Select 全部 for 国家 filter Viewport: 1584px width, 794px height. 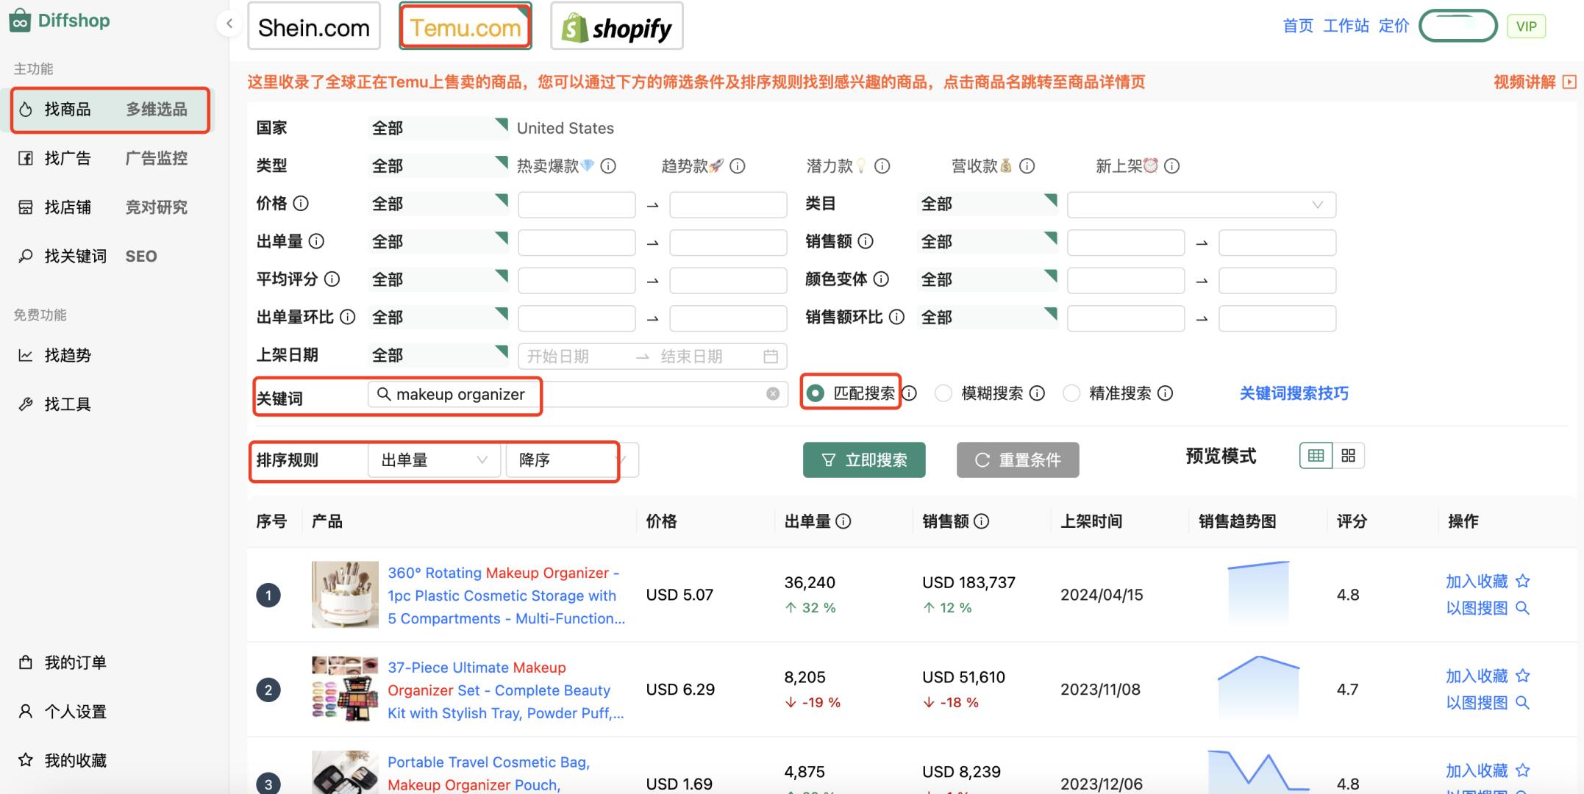click(x=438, y=128)
